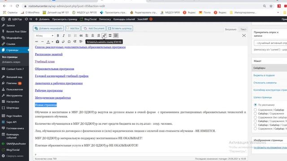This screenshot has height=161, width=287.
Task: Open the Plugins menu in the sidebar
Action: click(14, 83)
